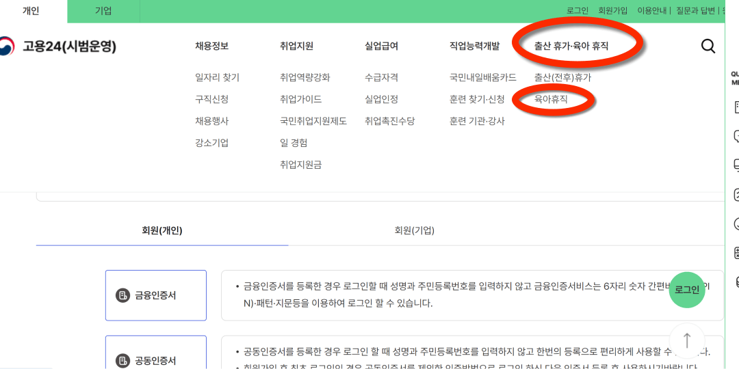Open 훈련 기관·강사 submenu item
The width and height of the screenshot is (739, 369).
pos(477,122)
